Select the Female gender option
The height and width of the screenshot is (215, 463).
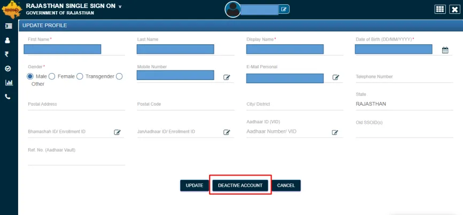52,76
